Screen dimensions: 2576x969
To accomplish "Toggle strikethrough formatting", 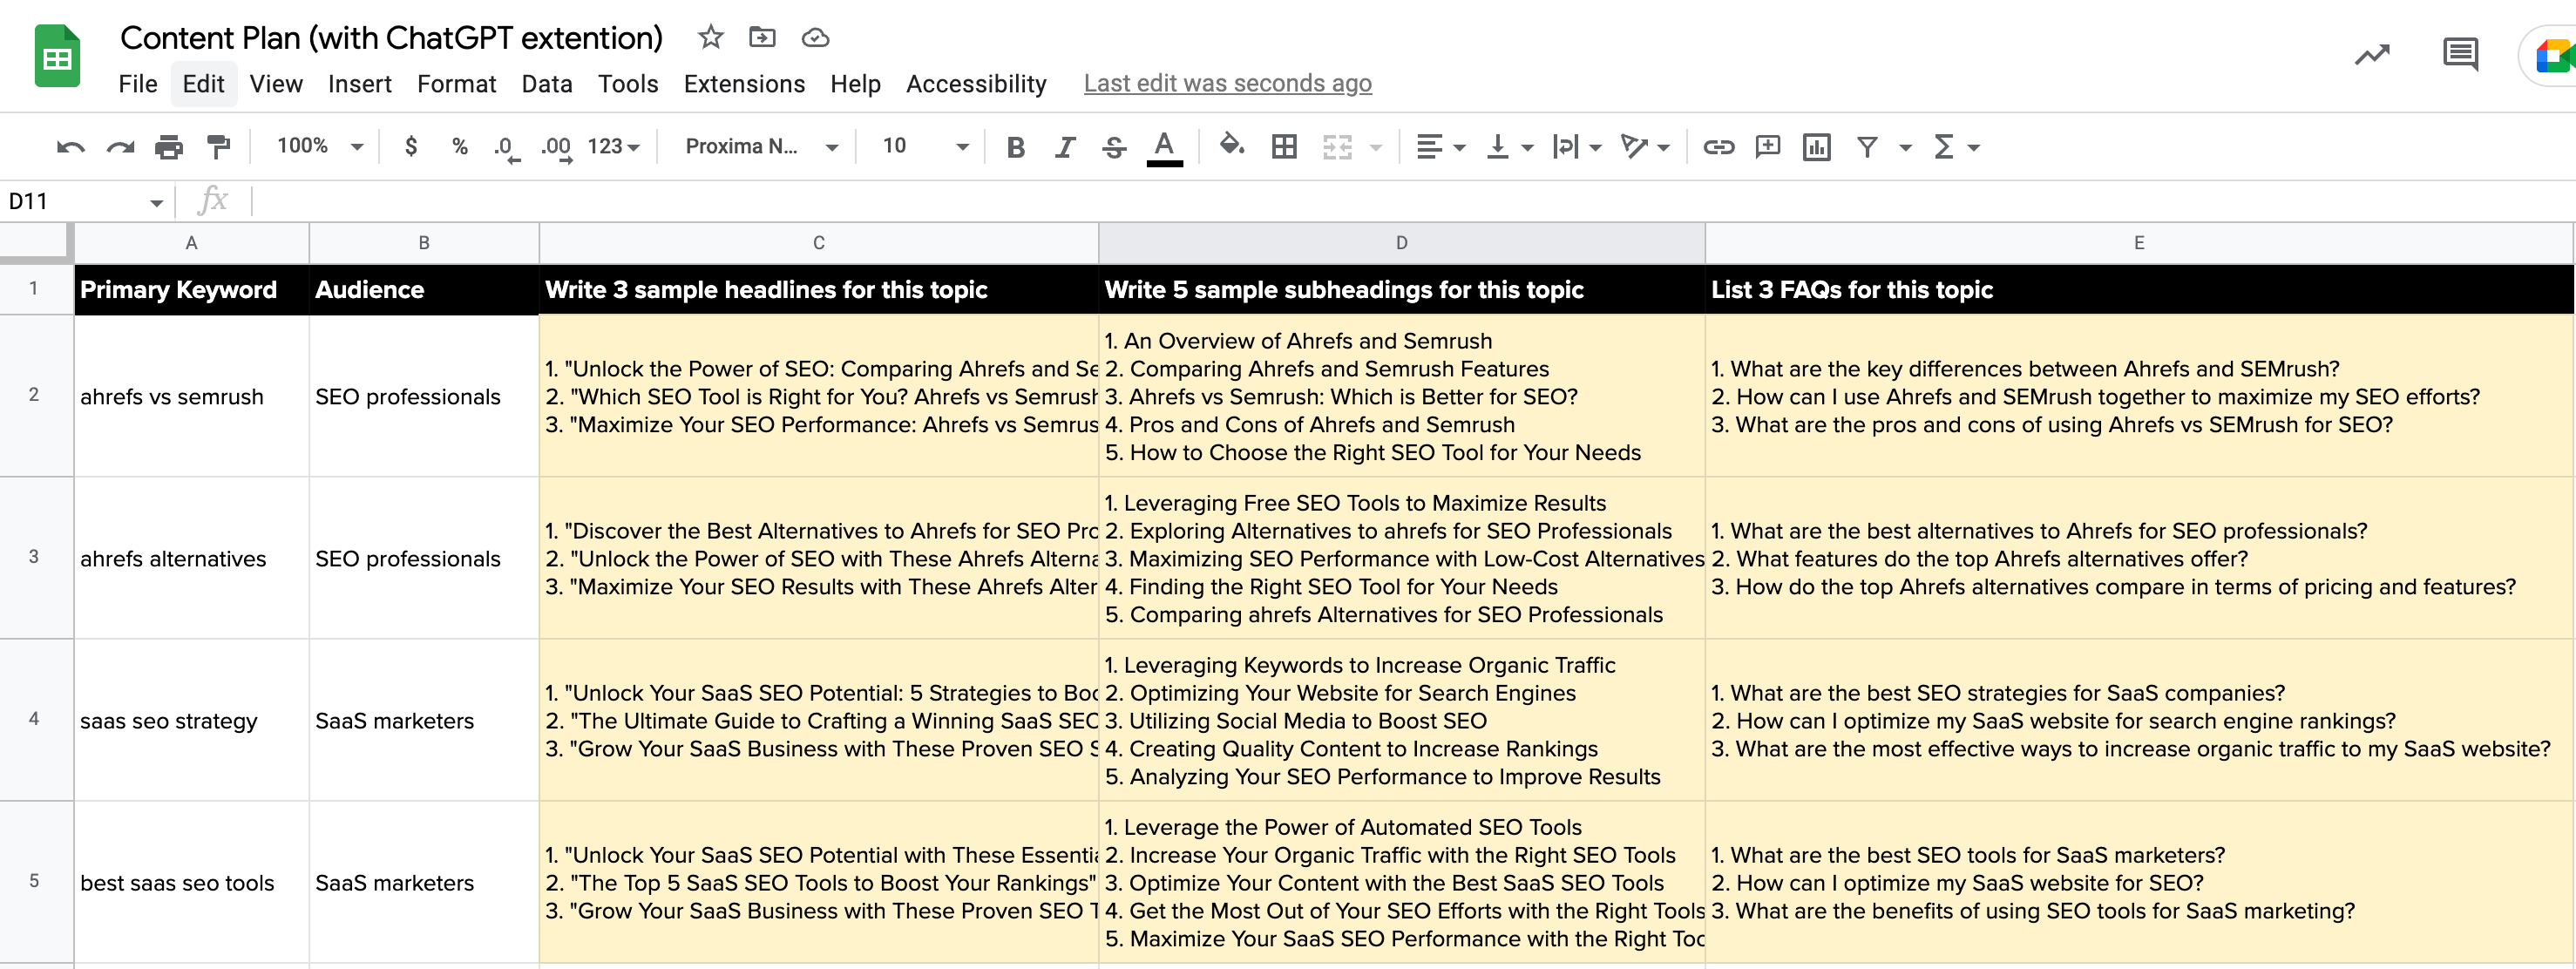I will [1114, 147].
